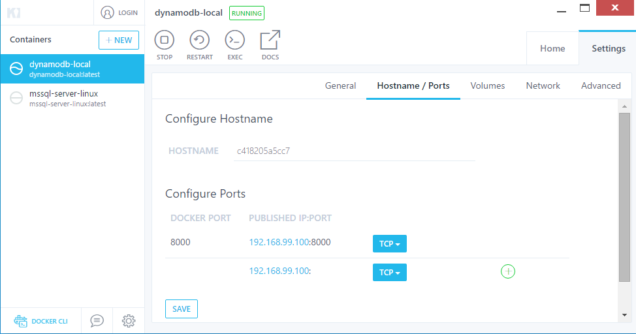The height and width of the screenshot is (334, 636).
Task: Open TCP dropdown for empty port row
Action: coord(389,273)
